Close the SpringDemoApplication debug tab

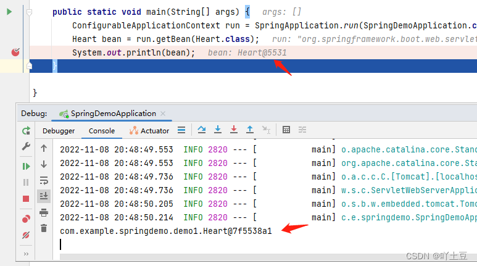point(163,114)
